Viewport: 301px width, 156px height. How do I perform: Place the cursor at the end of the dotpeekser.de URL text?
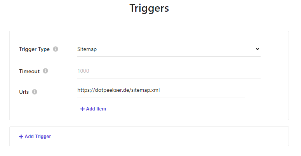pos(160,90)
